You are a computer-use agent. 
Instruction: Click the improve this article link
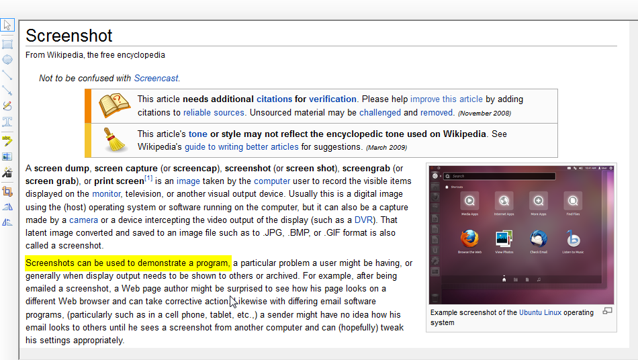coord(447,99)
